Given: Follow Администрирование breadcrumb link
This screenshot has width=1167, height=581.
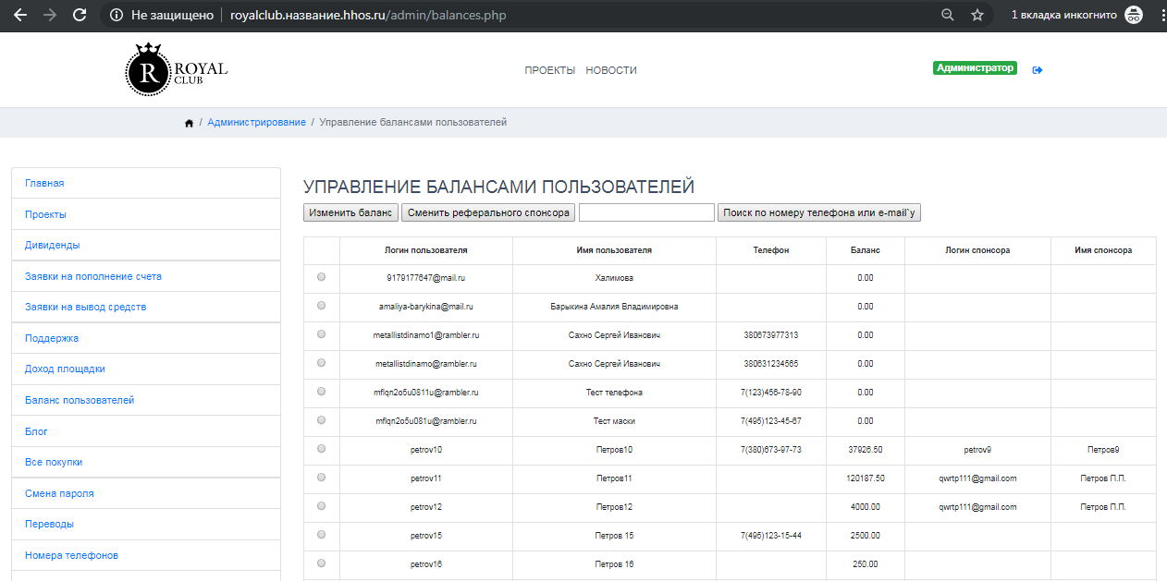Looking at the screenshot, I should [256, 122].
